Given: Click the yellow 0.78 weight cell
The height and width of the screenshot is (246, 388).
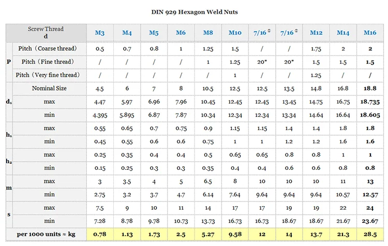Looking at the screenshot, I should coord(100,235).
